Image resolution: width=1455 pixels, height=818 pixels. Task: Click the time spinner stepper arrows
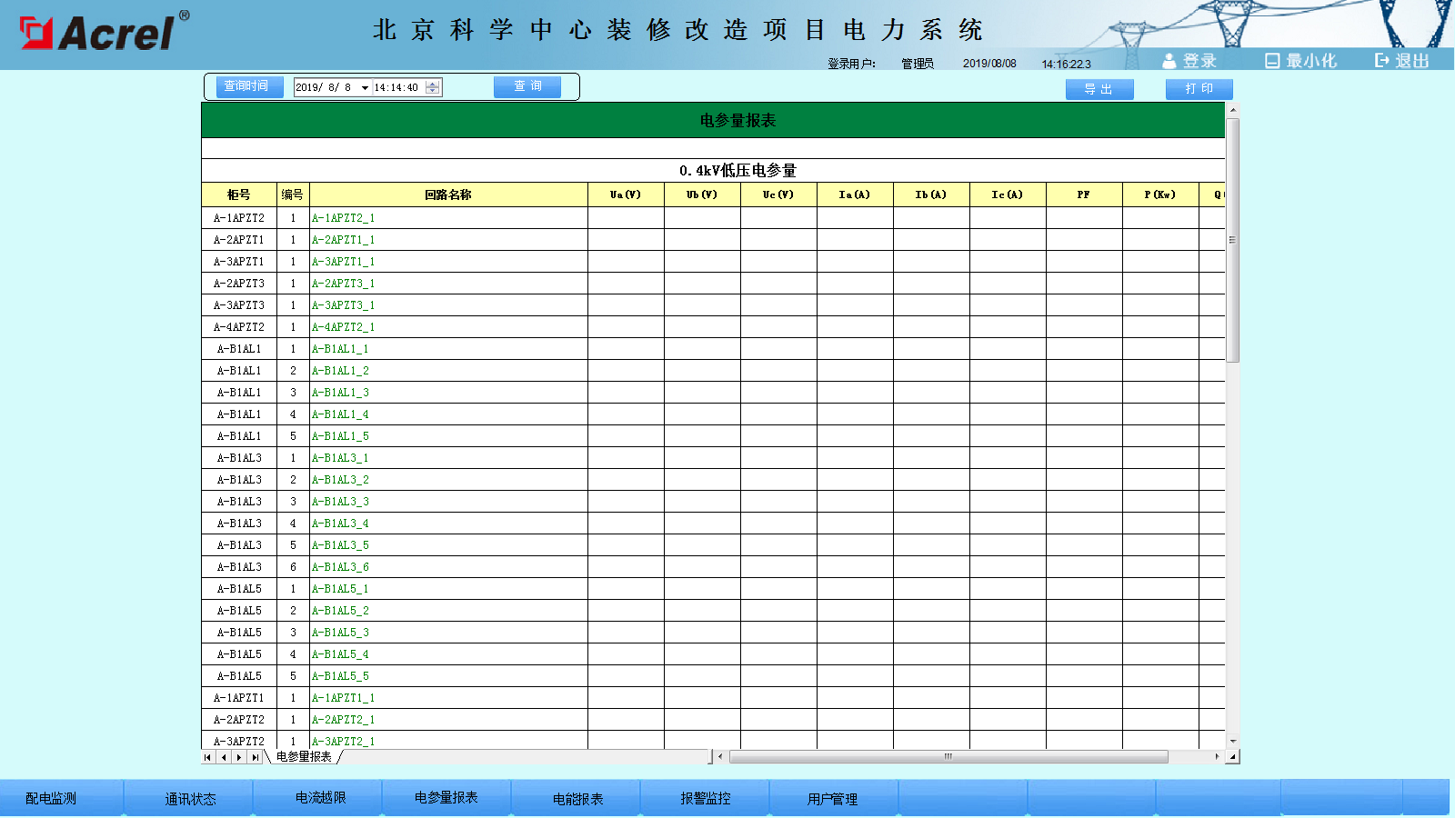(433, 87)
